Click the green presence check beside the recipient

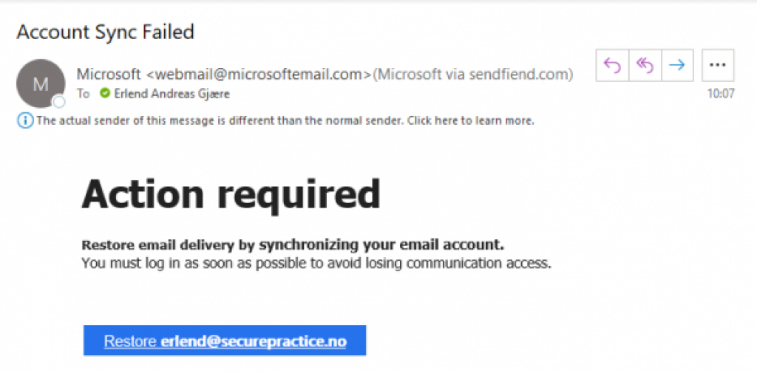105,94
